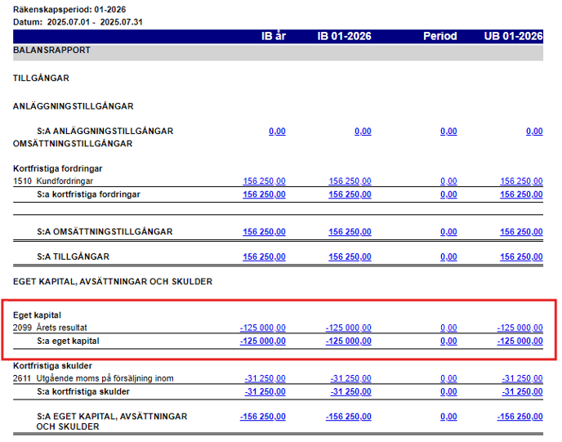The width and height of the screenshot is (562, 442).
Task: Open IB 01-2026 total for S:A Eget kapital, avsättningar
Action: pyautogui.click(x=348, y=417)
